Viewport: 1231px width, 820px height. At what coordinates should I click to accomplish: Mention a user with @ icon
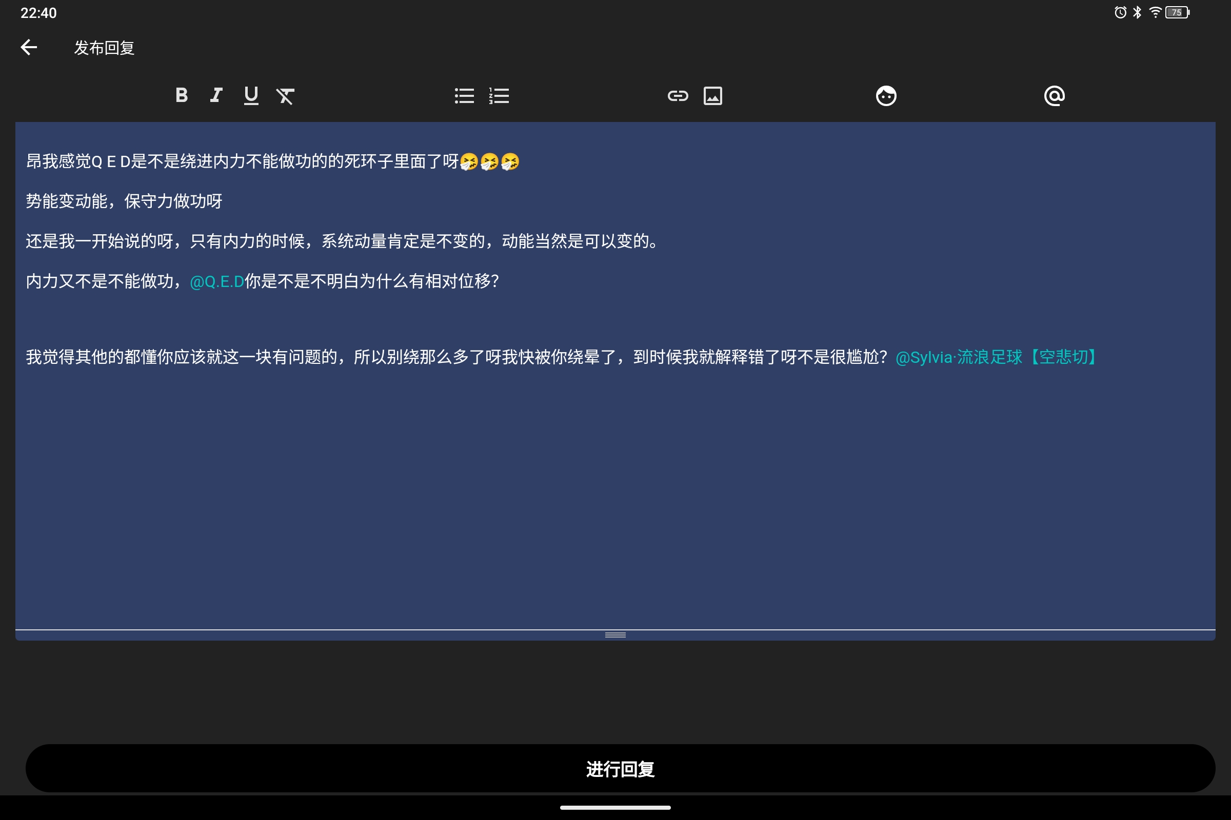pos(1054,96)
